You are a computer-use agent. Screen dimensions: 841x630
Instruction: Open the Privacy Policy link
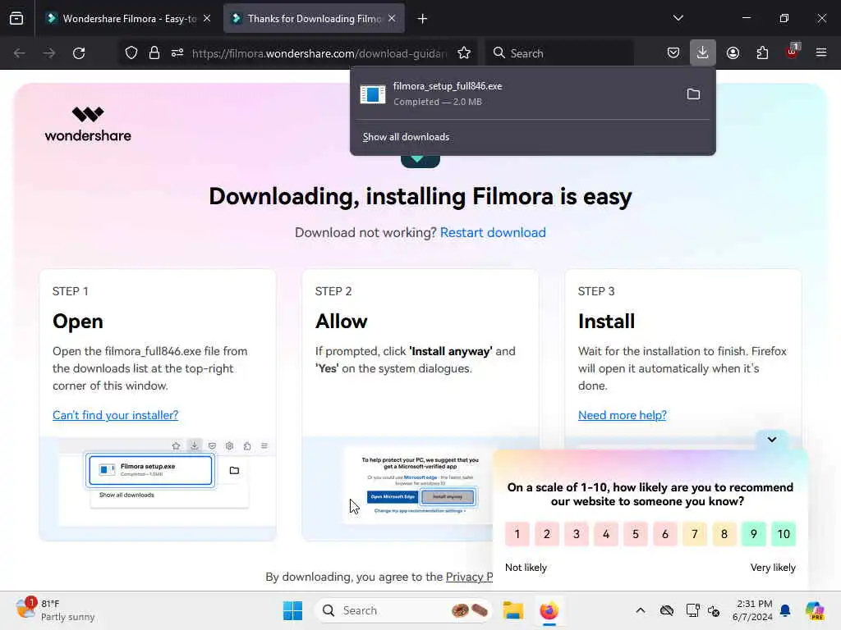[x=469, y=577]
